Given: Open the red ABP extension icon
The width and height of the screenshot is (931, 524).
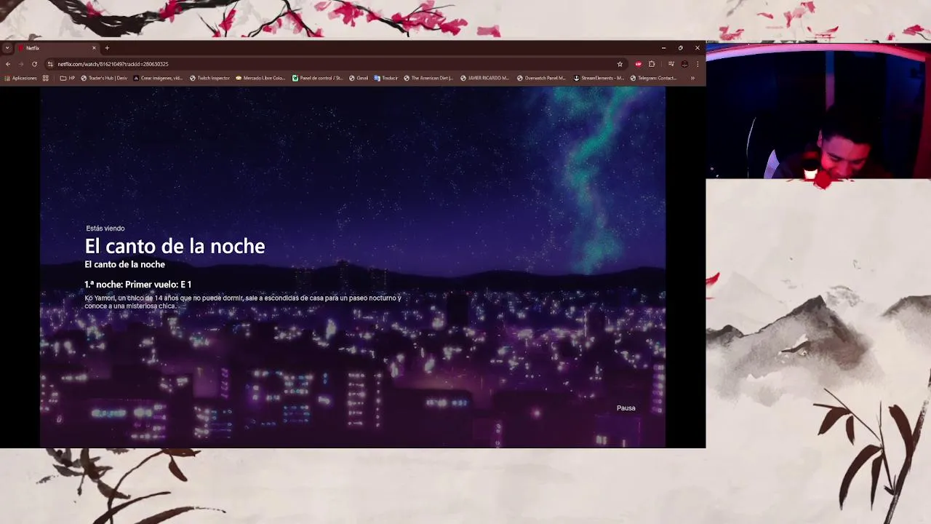Looking at the screenshot, I should pos(639,64).
